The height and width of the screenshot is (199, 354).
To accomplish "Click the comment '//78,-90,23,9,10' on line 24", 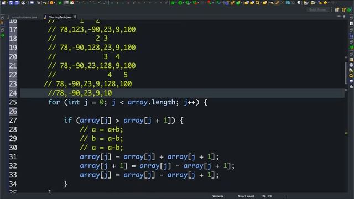I will [x=80, y=93].
